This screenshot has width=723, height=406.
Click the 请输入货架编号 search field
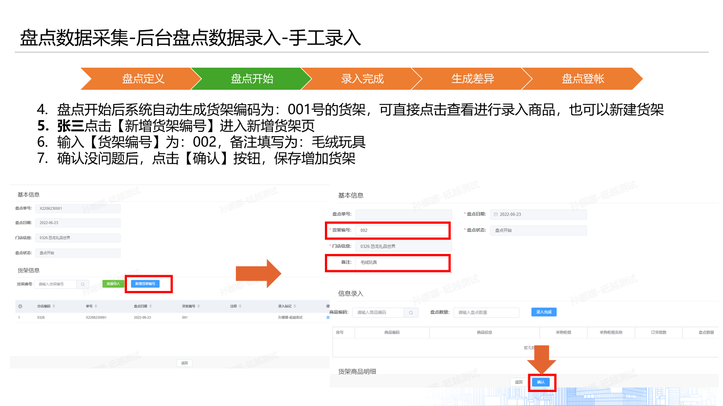tap(56, 284)
